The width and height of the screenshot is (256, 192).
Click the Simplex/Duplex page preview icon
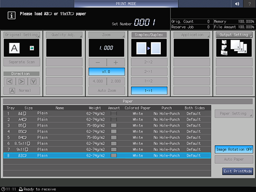point(149,48)
